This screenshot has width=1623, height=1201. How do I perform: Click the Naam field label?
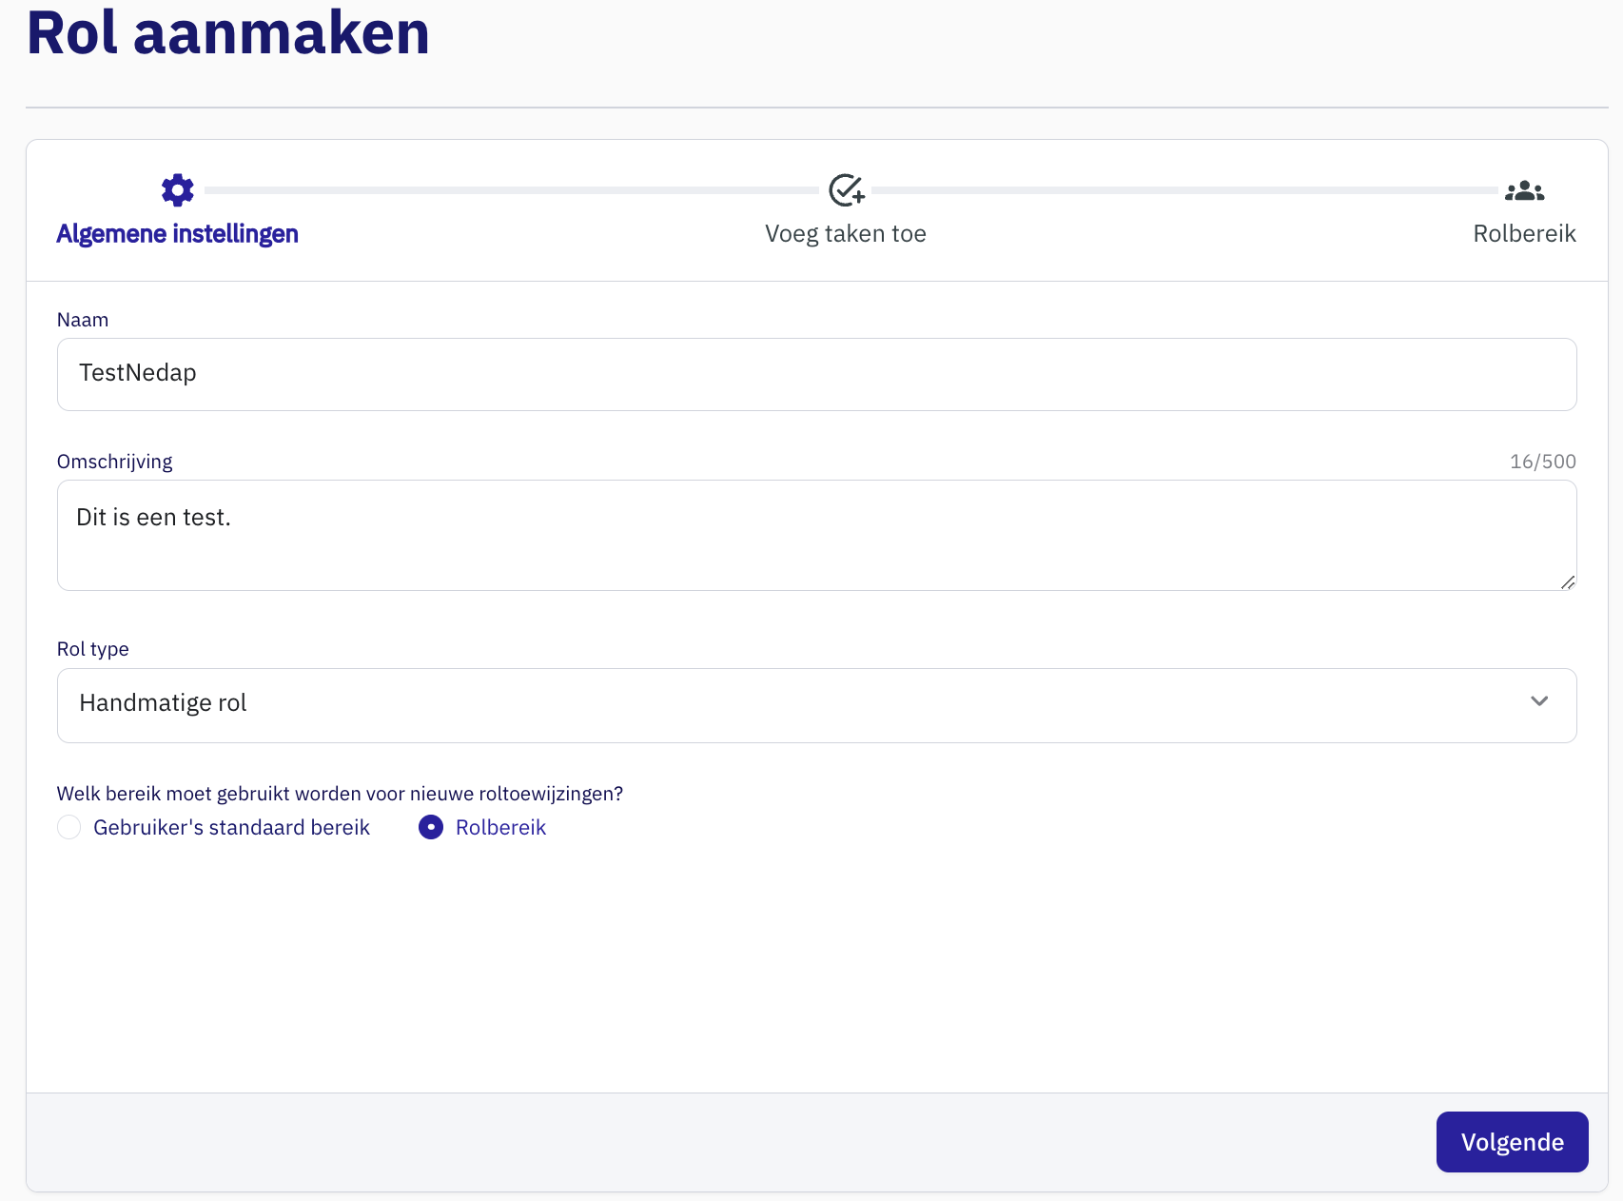[x=83, y=320]
